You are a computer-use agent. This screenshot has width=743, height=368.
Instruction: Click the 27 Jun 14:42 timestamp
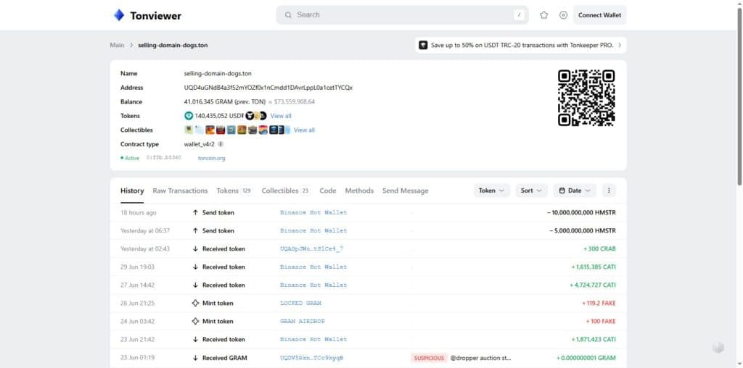point(137,285)
